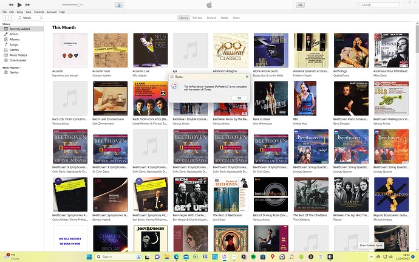Select Music Videos in the sidebar
The width and height of the screenshot is (419, 262).
tap(18, 55)
